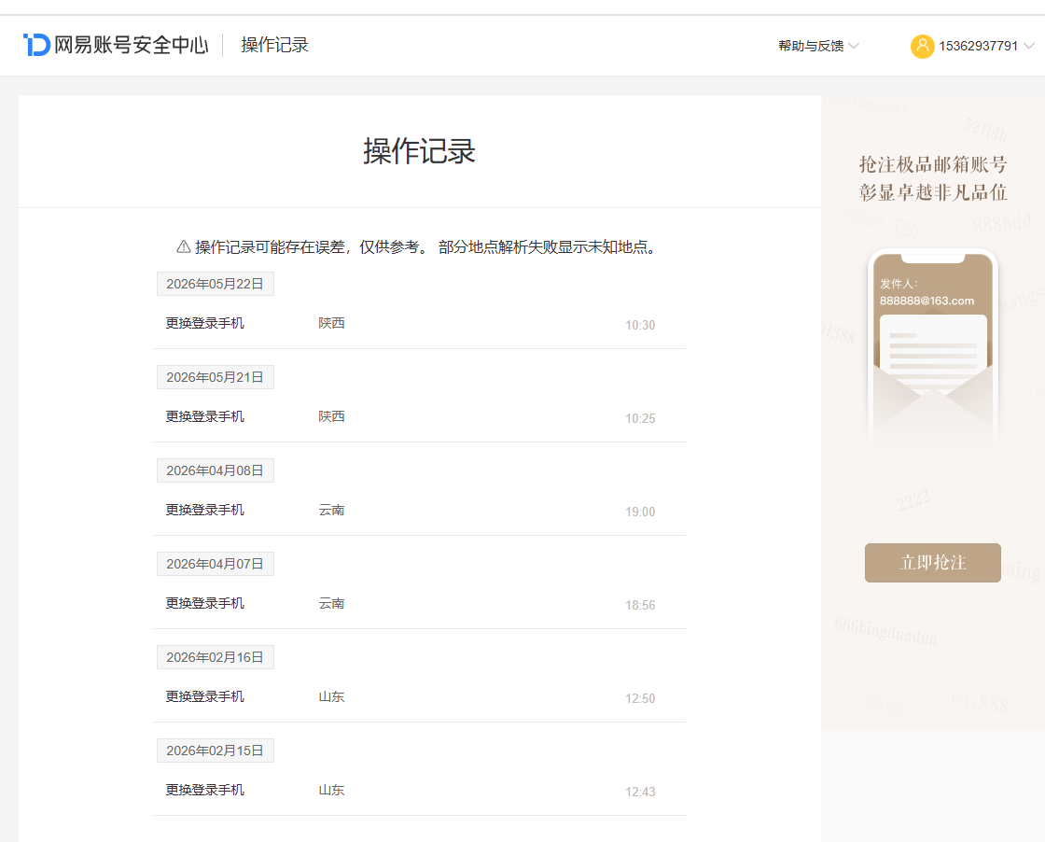
Task: Click the 抢注极品邮箱账号 ad headline
Action: point(932,164)
